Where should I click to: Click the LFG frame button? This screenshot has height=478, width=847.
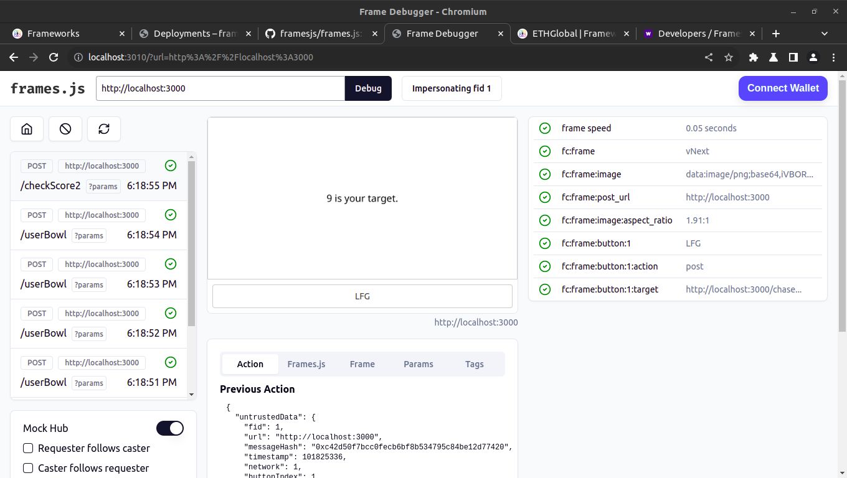[x=362, y=296]
